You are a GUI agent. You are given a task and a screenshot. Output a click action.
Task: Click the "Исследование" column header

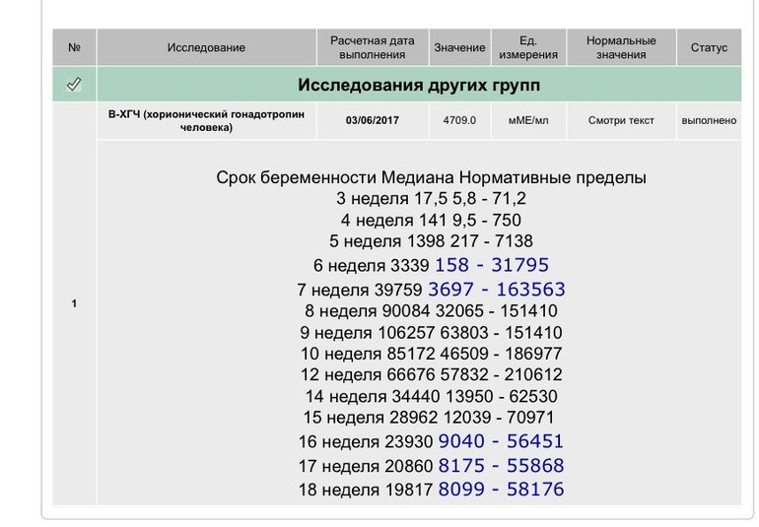206,47
